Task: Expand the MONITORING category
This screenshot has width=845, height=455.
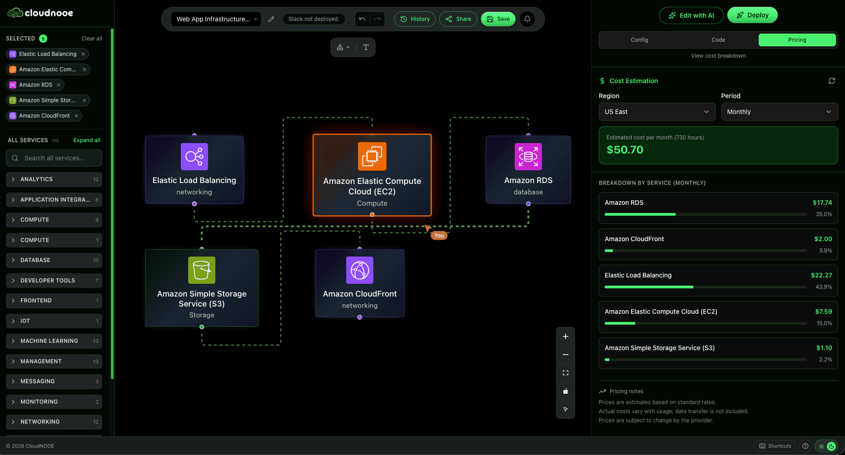Action: point(54,402)
